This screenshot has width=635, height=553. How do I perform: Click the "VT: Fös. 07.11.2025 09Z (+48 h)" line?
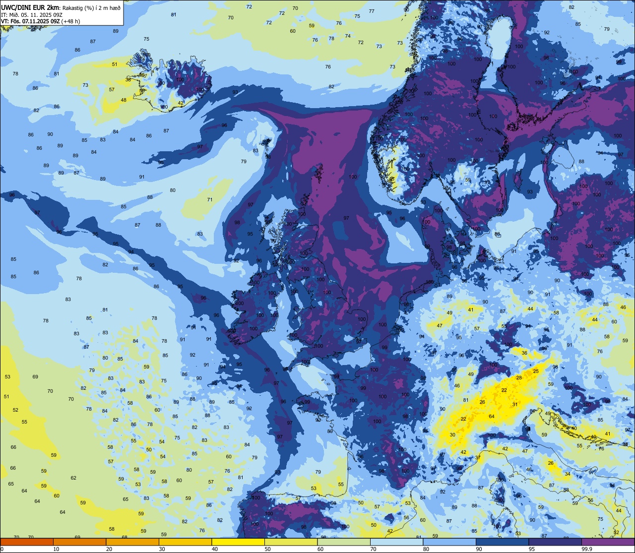point(41,21)
